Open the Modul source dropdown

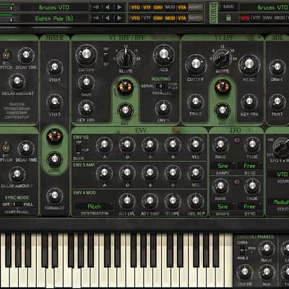(279, 202)
